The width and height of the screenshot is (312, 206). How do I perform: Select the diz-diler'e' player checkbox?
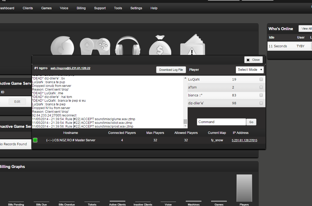(x=261, y=103)
